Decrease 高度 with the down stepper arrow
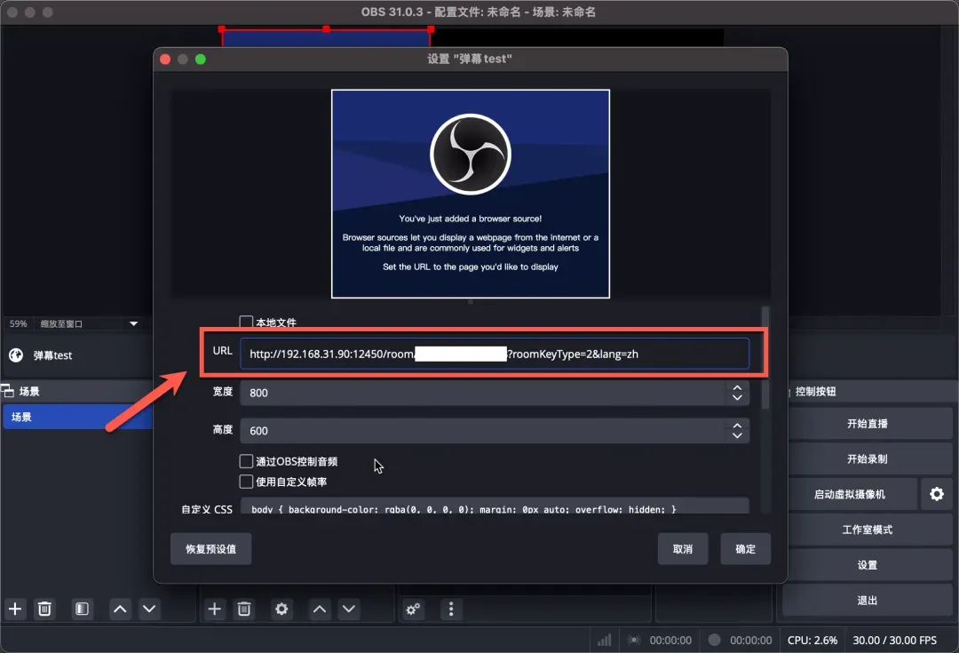 click(737, 435)
